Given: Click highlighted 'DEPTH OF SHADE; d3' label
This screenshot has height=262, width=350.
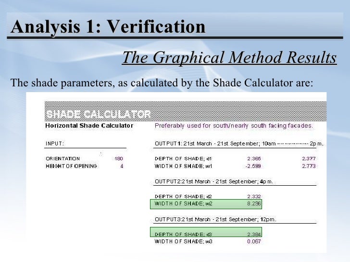Looking at the screenshot, I should pos(183,234).
